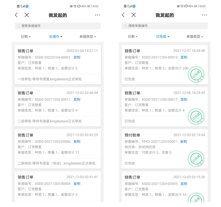The width and height of the screenshot is (221, 207).
Task: Tap left screen scrollbar handle
Action: tap(103, 60)
